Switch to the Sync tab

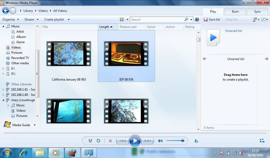tap(257, 12)
